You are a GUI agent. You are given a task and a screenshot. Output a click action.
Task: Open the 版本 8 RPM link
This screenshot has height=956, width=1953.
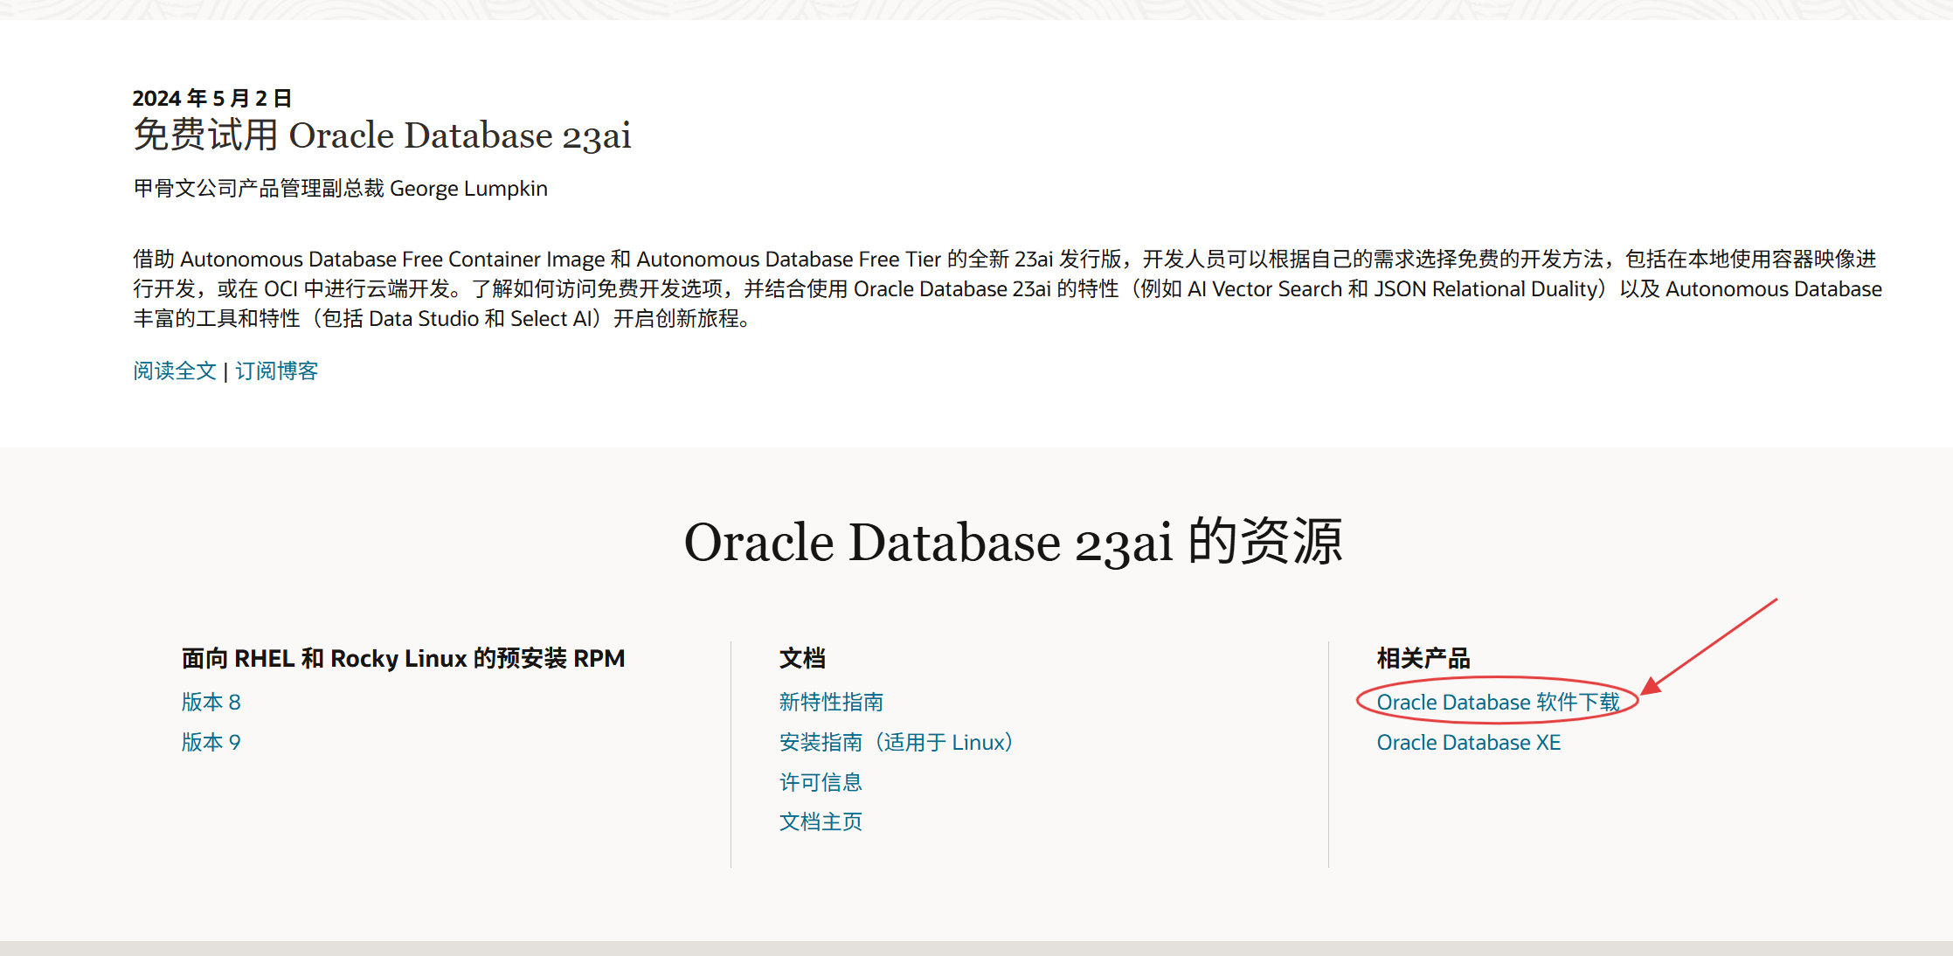(x=211, y=702)
